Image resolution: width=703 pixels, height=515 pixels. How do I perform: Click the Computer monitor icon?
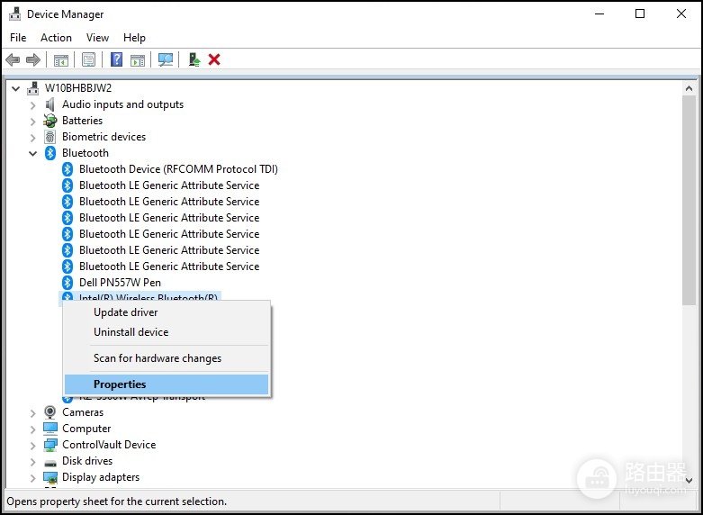tap(50, 429)
